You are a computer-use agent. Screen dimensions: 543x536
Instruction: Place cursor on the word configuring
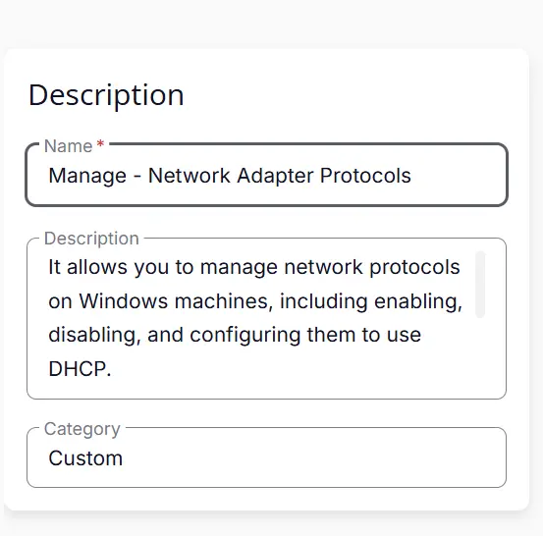(x=245, y=336)
